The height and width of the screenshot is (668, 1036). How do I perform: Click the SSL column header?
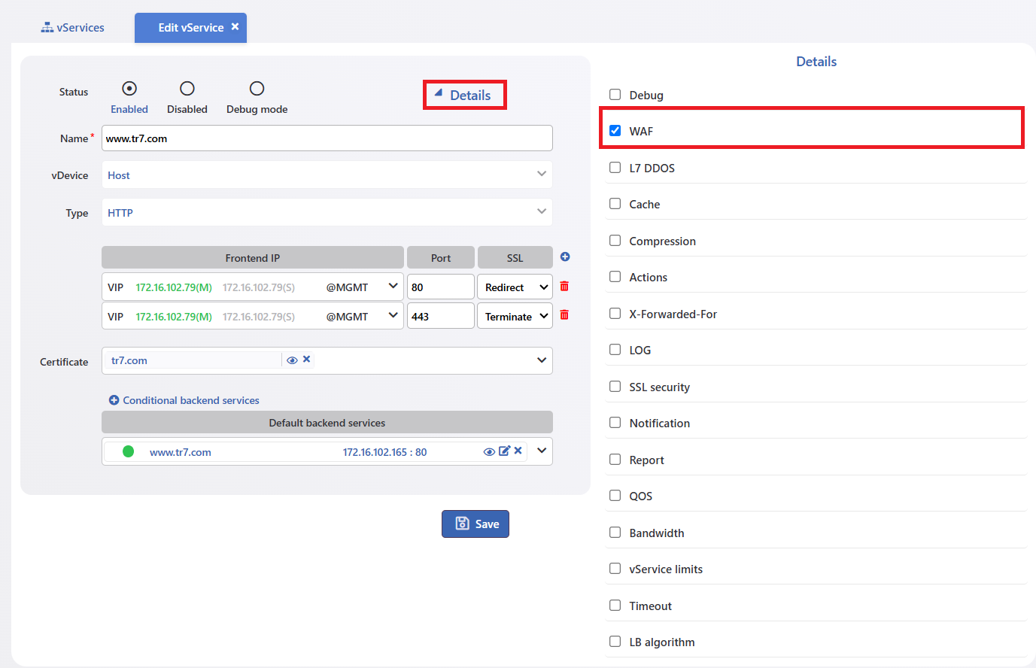tap(515, 257)
